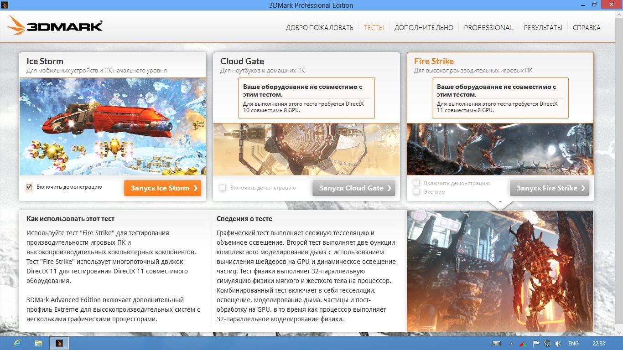This screenshot has height=350, width=623.
Task: Open the 'ДОПОЛНИТЕЛЬНО' tab
Action: tap(424, 28)
